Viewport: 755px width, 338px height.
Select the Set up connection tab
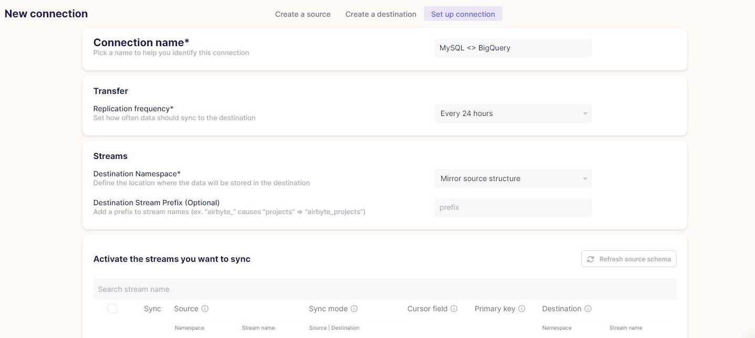pyautogui.click(x=463, y=14)
